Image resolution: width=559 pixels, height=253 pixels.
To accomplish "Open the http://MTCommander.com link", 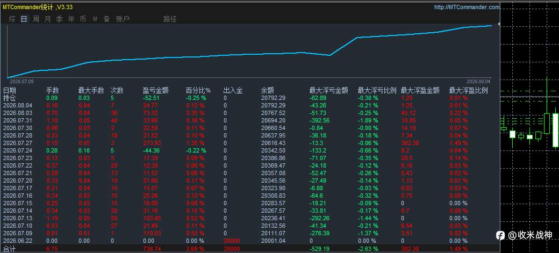I will (467, 7).
